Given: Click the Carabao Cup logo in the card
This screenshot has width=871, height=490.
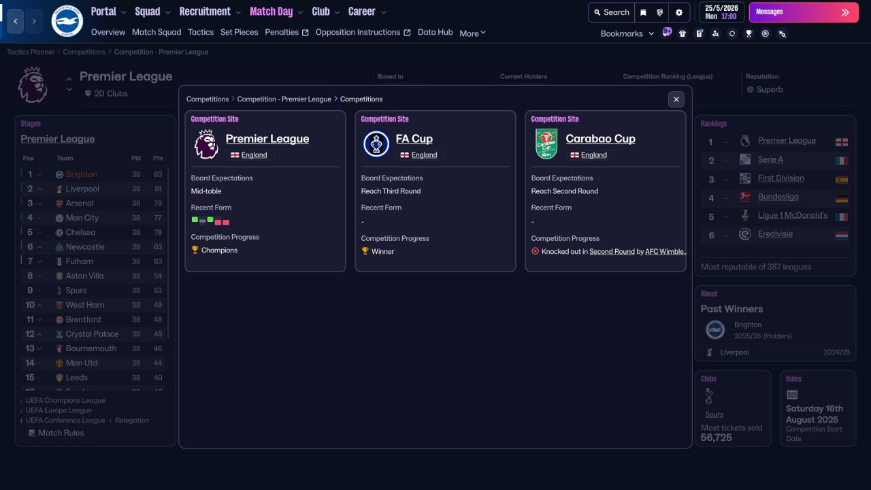Looking at the screenshot, I should point(546,144).
